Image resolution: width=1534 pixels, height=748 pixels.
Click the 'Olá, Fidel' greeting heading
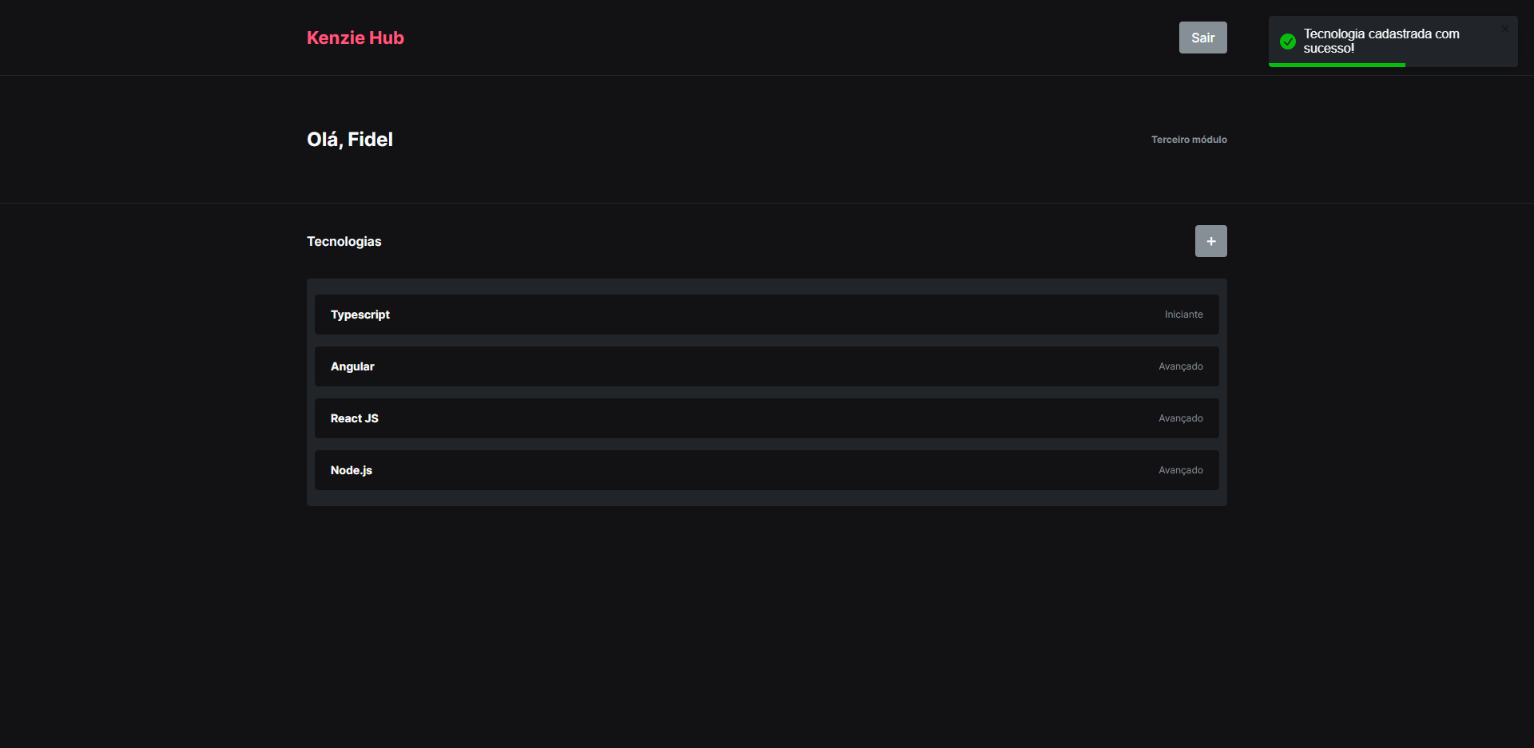pos(349,139)
